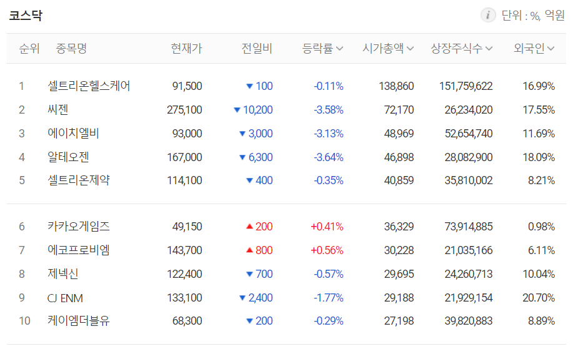Click the 순위 column header
The width and height of the screenshot is (573, 354).
click(x=29, y=48)
